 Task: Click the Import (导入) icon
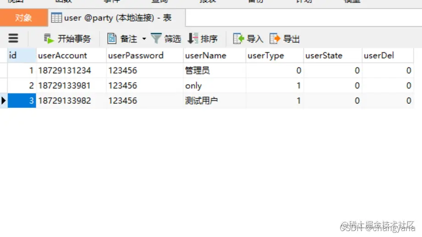point(238,39)
